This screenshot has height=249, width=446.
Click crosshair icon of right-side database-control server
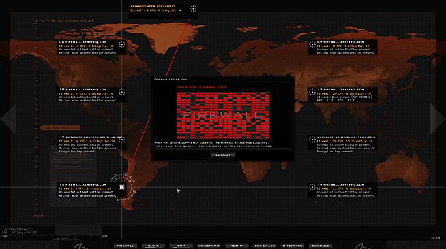(x=312, y=139)
